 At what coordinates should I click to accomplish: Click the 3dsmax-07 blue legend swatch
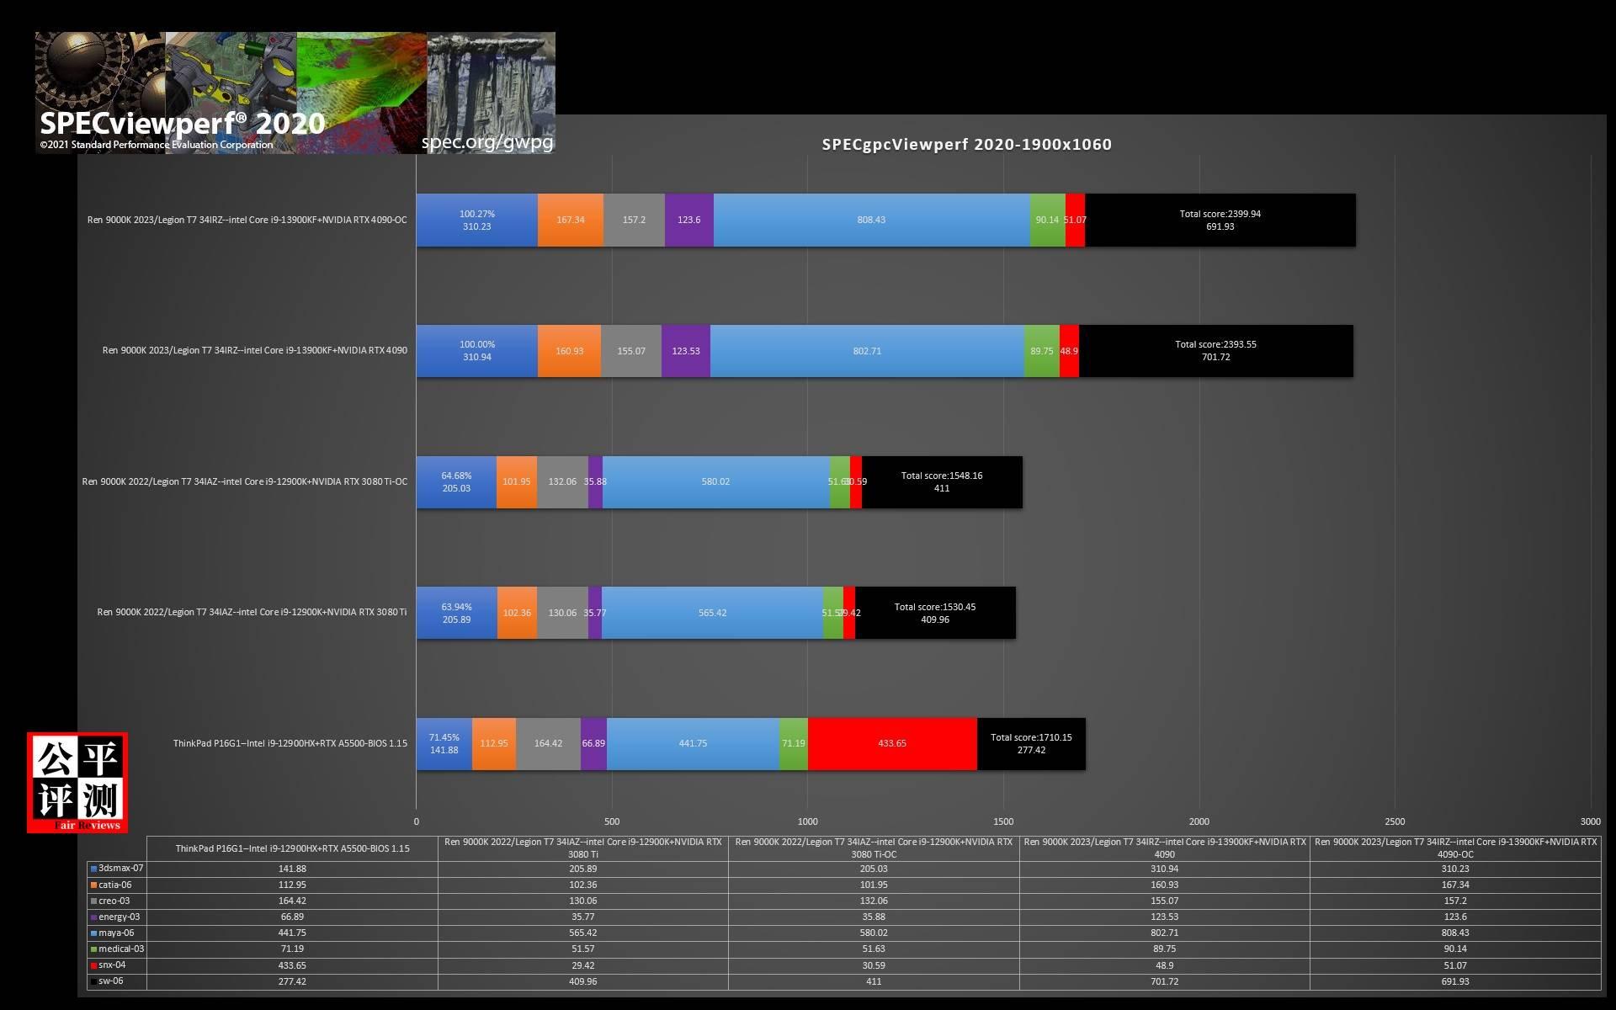click(94, 869)
